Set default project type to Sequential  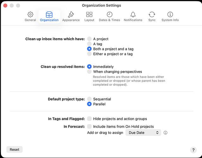click(90, 99)
